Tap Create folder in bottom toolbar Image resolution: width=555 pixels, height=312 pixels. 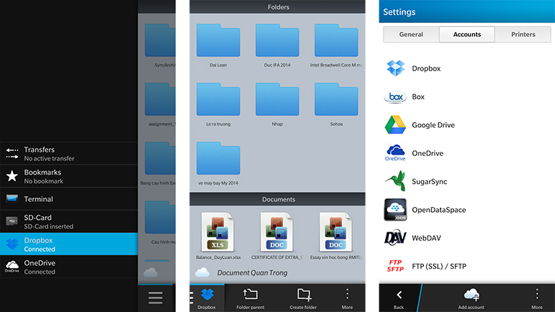point(303,298)
